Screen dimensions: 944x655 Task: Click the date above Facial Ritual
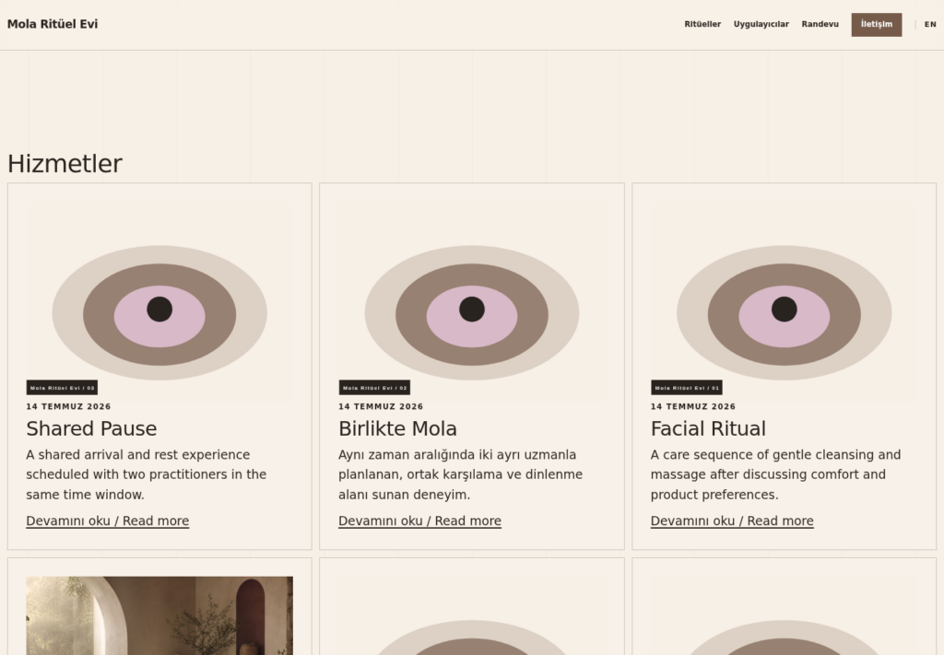click(x=693, y=406)
